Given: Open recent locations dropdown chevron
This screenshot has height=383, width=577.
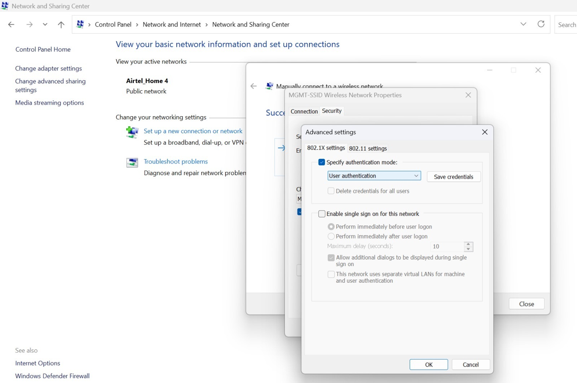Looking at the screenshot, I should point(45,24).
